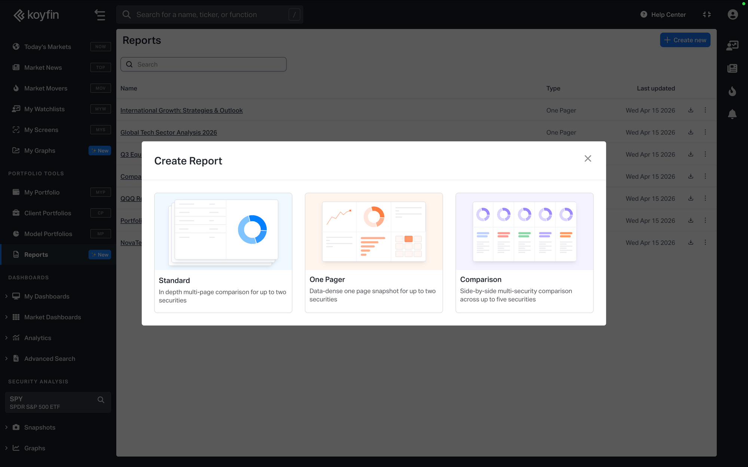Collapse the sidebar with the menu toggle icon

[100, 15]
